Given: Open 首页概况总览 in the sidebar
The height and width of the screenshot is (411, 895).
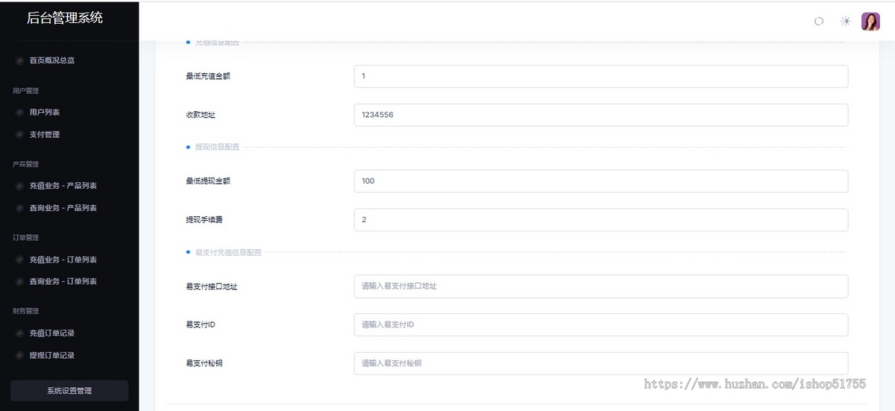Looking at the screenshot, I should click(x=52, y=60).
